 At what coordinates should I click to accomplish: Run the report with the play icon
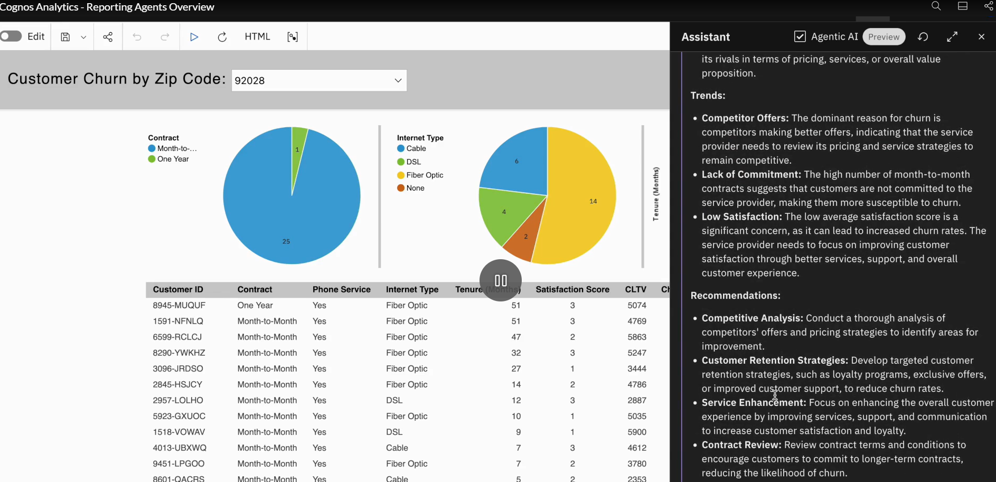pyautogui.click(x=194, y=37)
